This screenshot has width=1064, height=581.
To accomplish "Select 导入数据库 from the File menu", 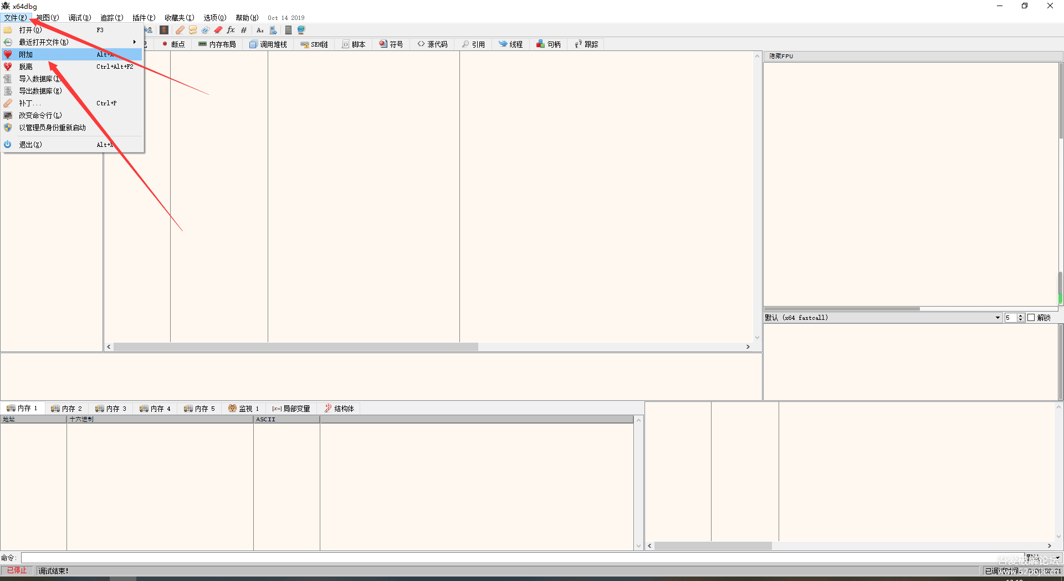I will (x=72, y=79).
